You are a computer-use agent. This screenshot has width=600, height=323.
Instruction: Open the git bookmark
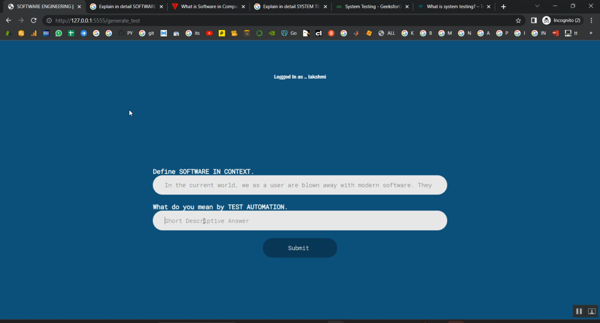click(x=147, y=33)
